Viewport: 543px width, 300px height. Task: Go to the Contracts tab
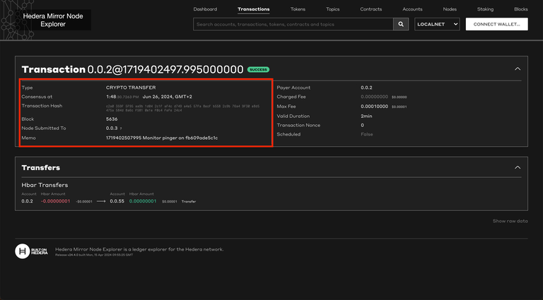tap(371, 9)
